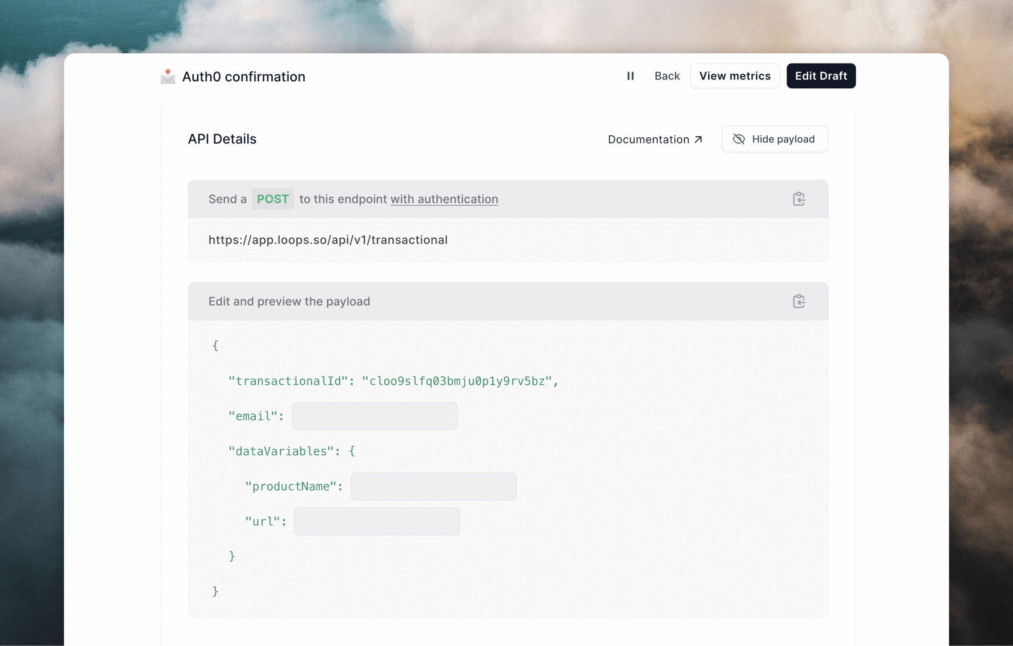Viewport: 1013px width, 646px height.
Task: Open the Documentation link
Action: [x=655, y=139]
